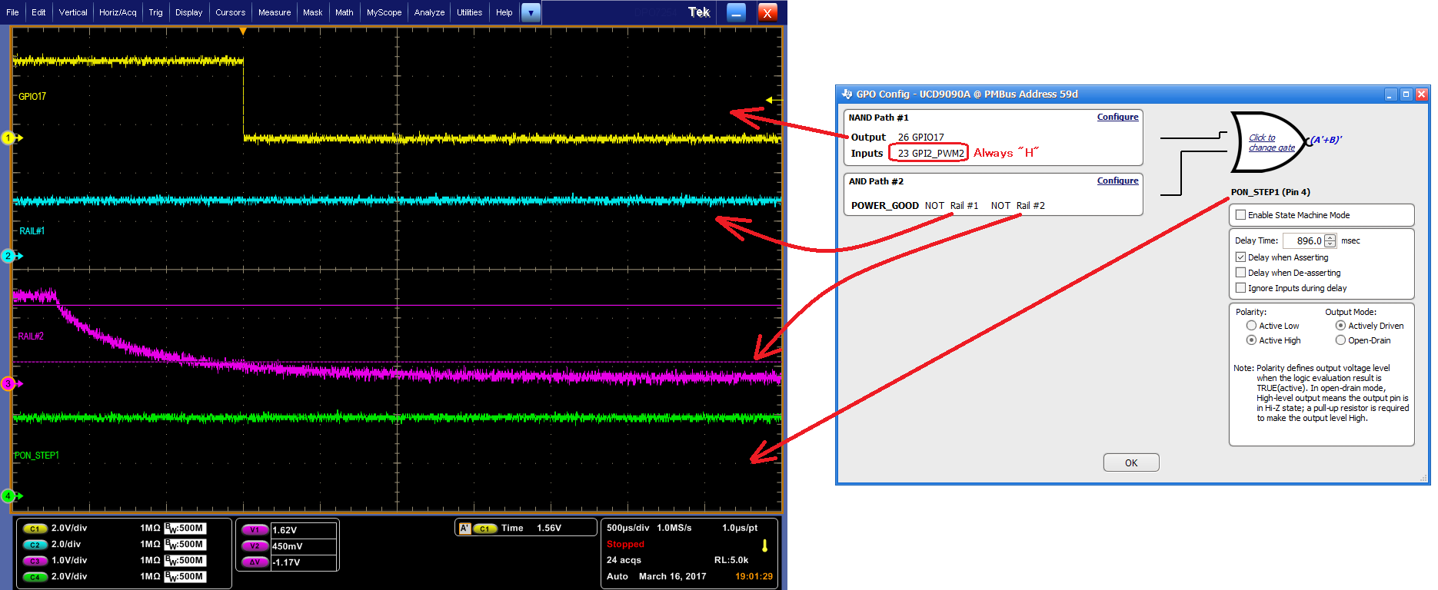Open the Analyze menu

429,12
